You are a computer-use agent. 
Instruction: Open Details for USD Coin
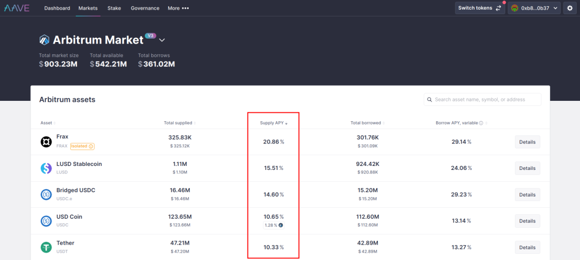pos(527,221)
